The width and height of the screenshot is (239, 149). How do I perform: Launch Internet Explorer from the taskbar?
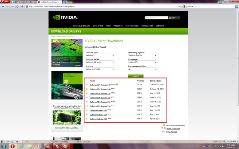point(22,146)
